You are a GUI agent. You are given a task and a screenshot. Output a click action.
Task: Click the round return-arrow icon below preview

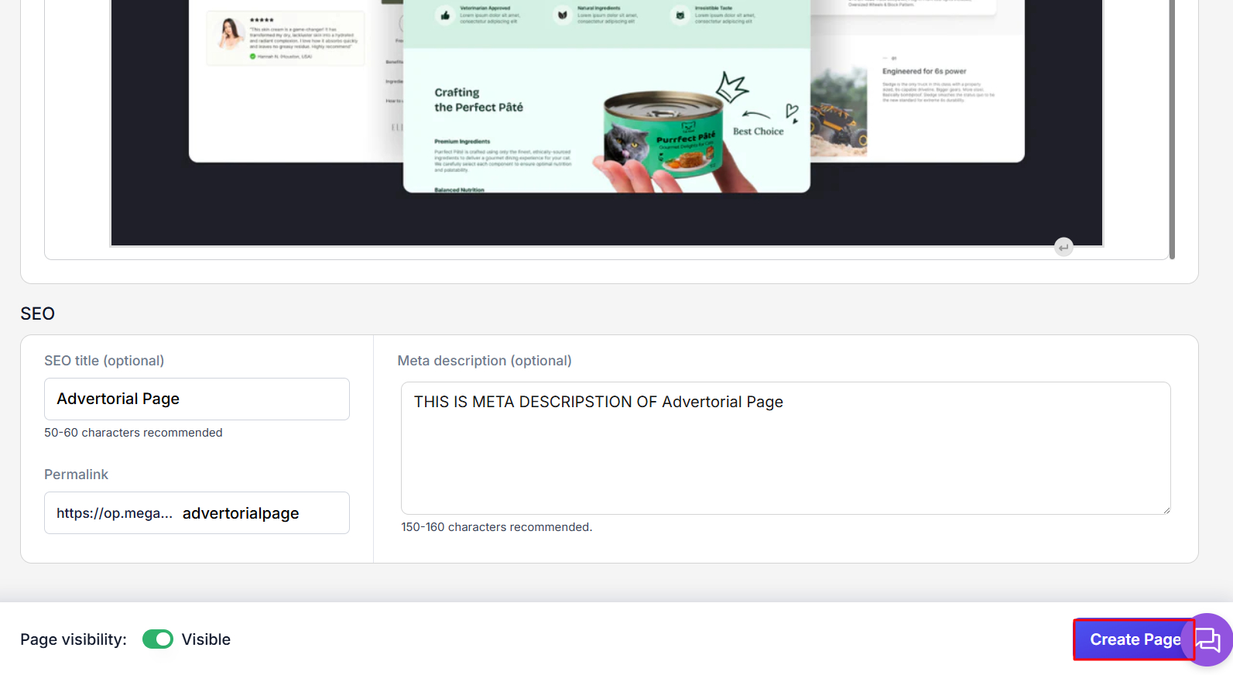click(1063, 247)
